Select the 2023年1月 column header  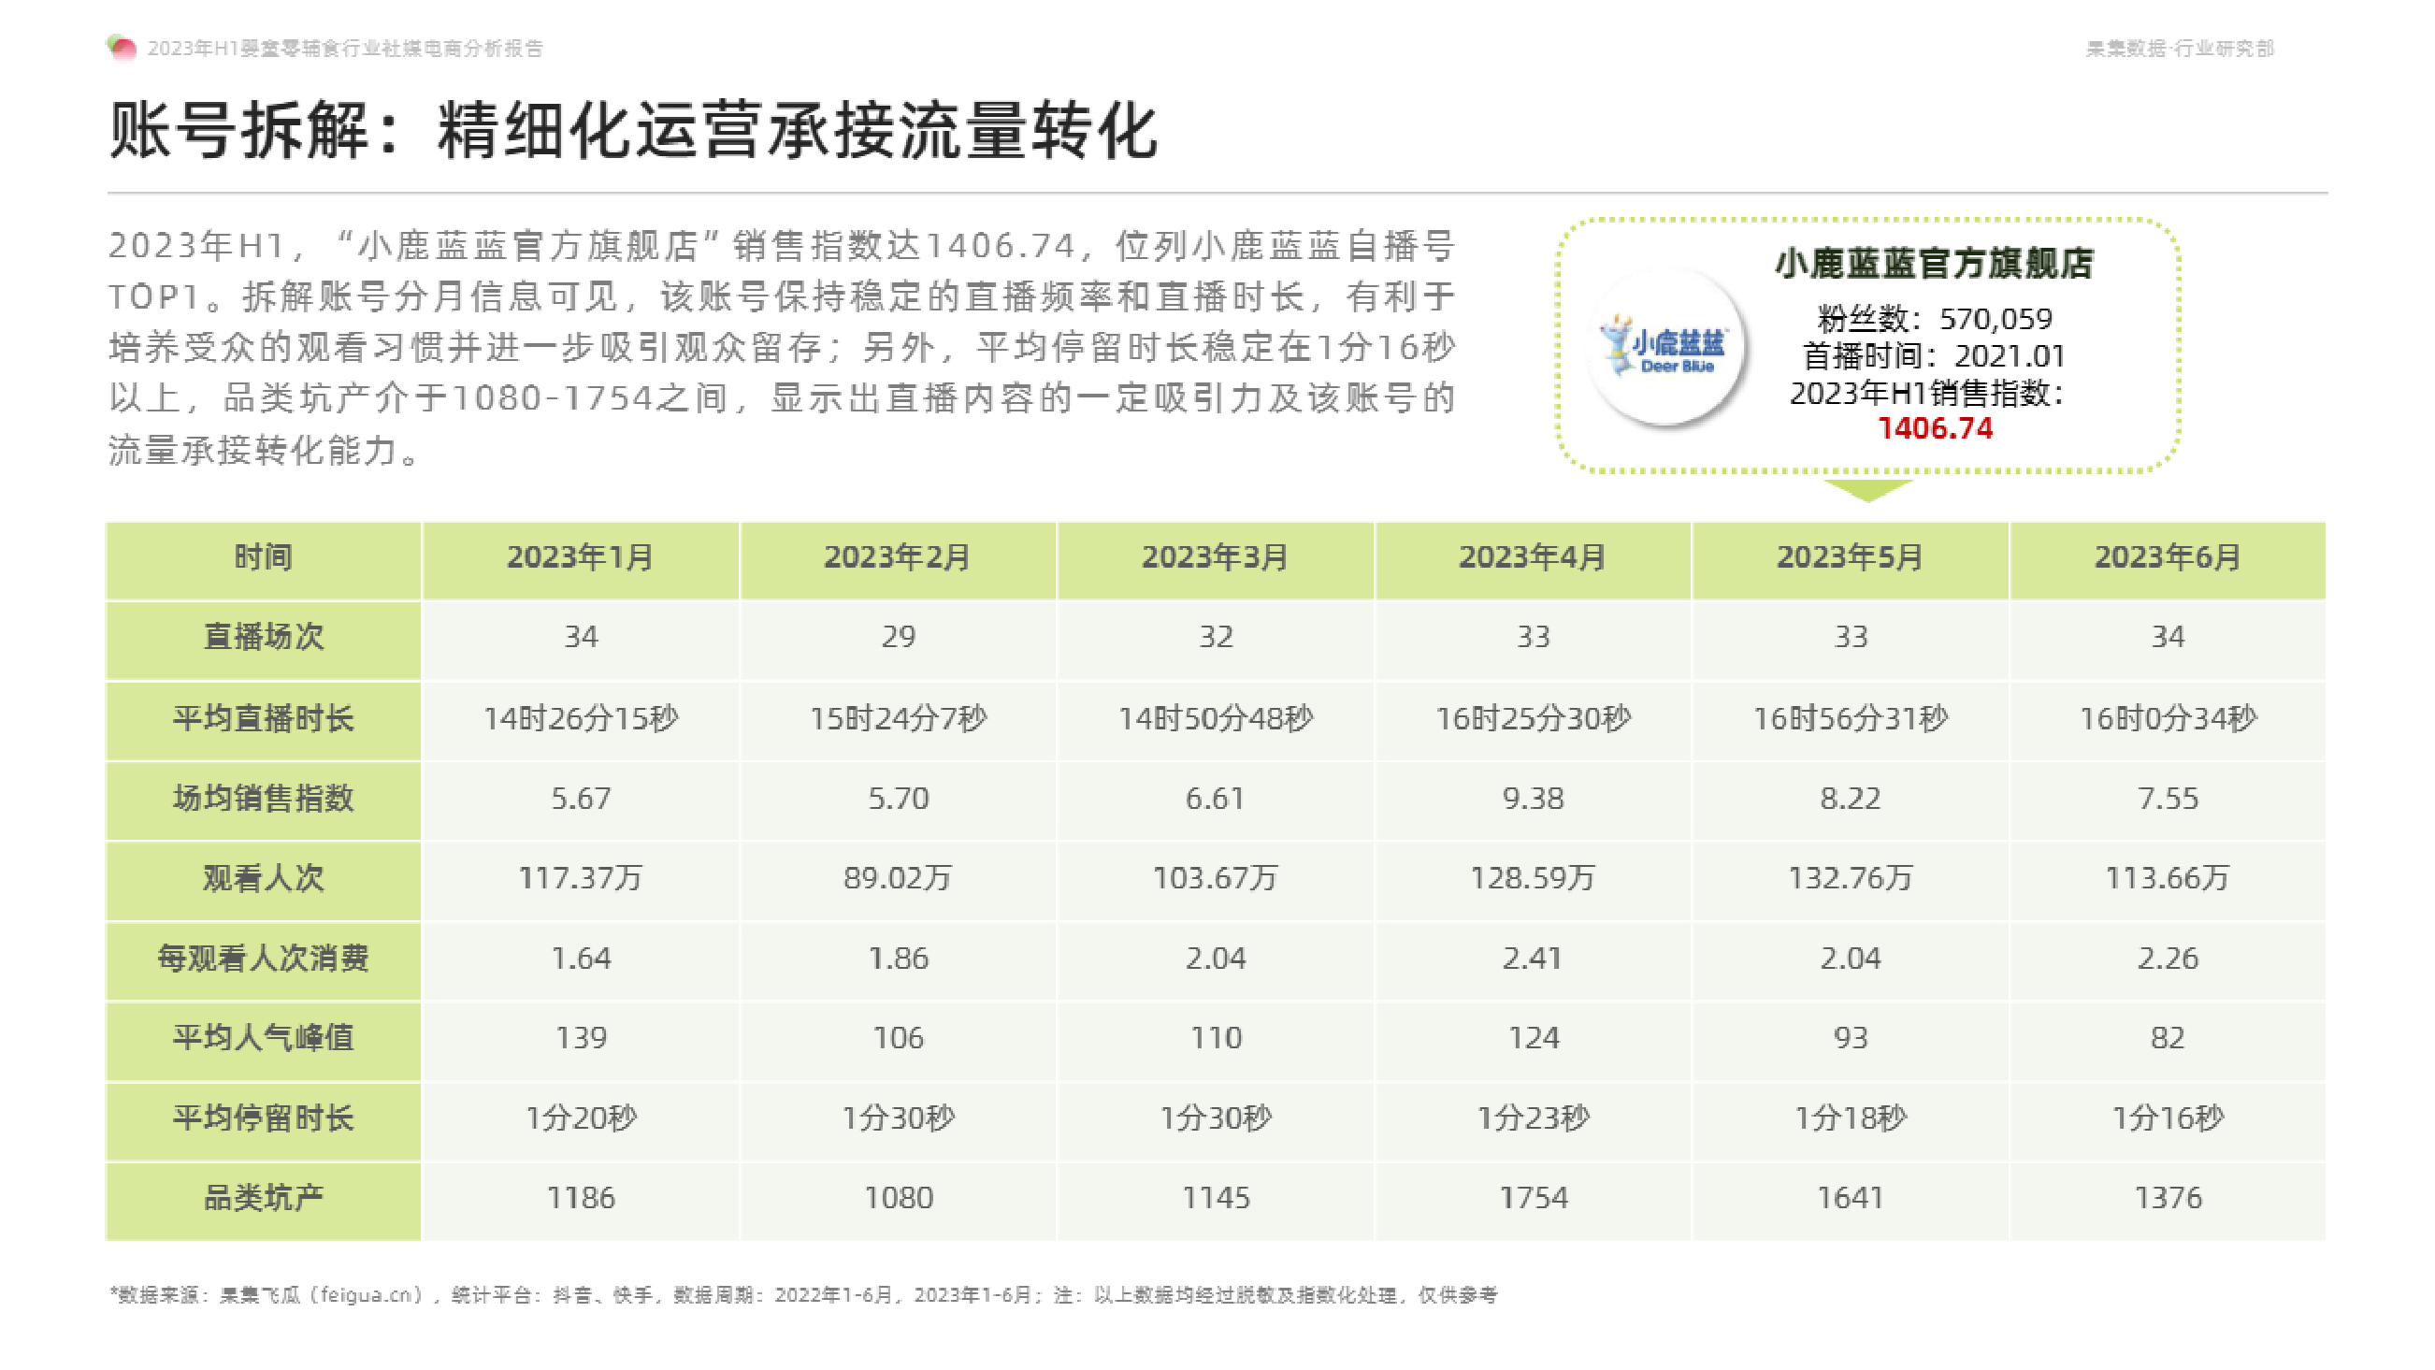click(x=581, y=558)
